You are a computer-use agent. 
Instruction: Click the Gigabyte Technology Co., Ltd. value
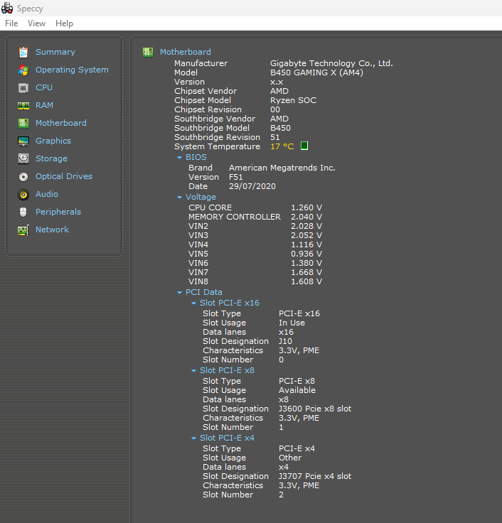tap(331, 63)
